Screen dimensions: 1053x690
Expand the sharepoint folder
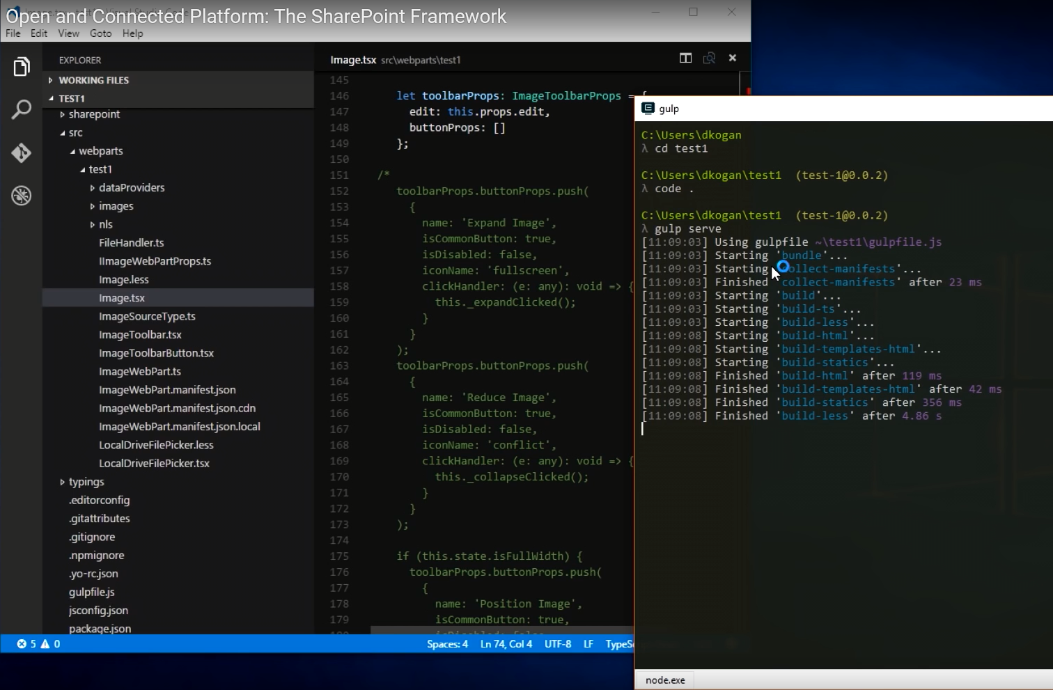[94, 114]
